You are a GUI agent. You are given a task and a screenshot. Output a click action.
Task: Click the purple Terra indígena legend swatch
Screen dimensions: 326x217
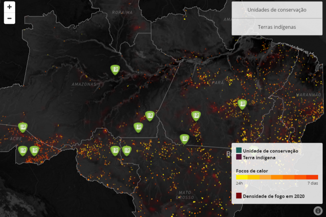(239, 157)
